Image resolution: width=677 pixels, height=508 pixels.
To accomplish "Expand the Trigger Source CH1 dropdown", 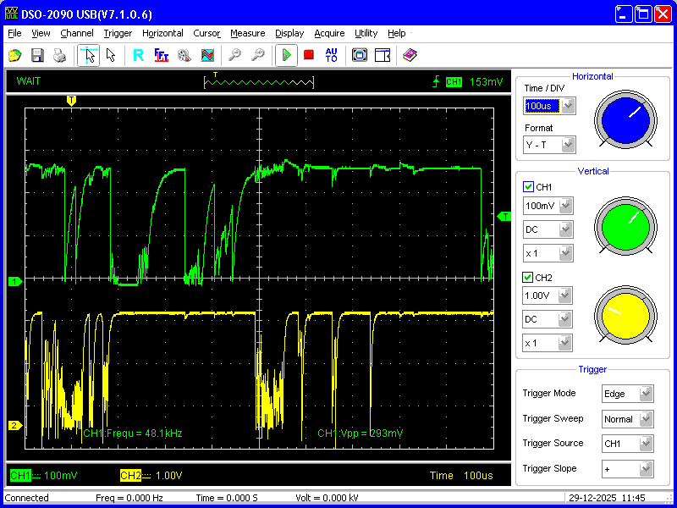I will [647, 443].
